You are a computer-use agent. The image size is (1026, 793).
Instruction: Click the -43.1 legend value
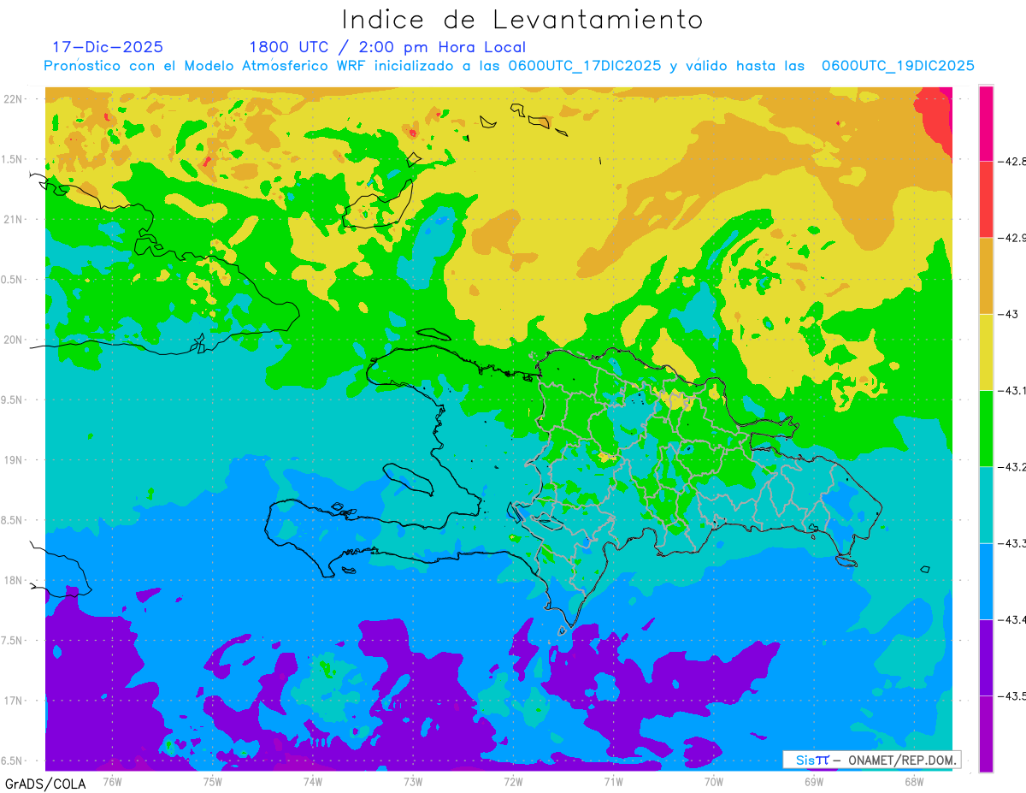pyautogui.click(x=1013, y=390)
